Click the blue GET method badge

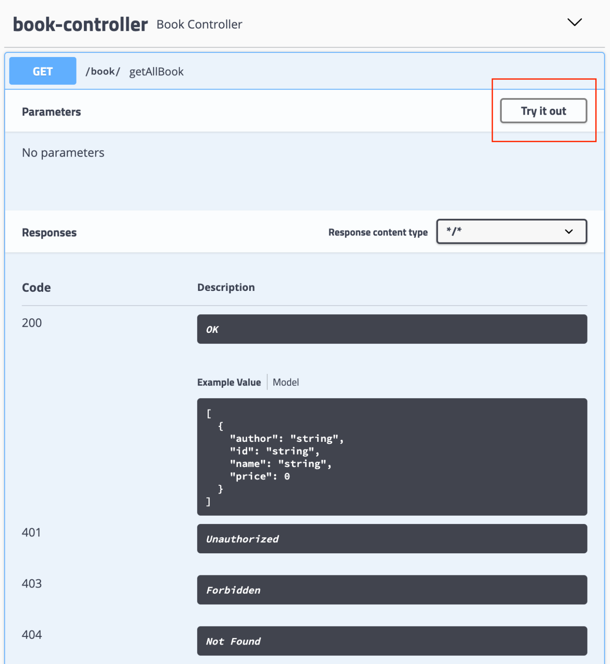(x=42, y=70)
